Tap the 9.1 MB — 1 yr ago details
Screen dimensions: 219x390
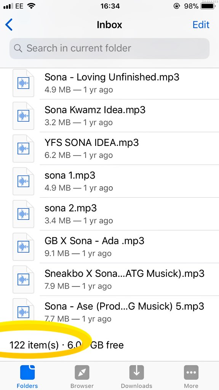[x=78, y=253]
